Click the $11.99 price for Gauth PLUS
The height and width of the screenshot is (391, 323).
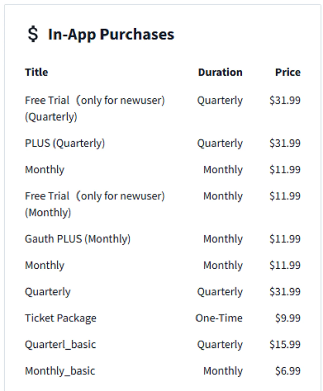(285, 239)
